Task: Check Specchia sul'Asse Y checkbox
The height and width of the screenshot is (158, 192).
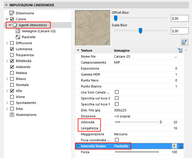Action: point(117,104)
